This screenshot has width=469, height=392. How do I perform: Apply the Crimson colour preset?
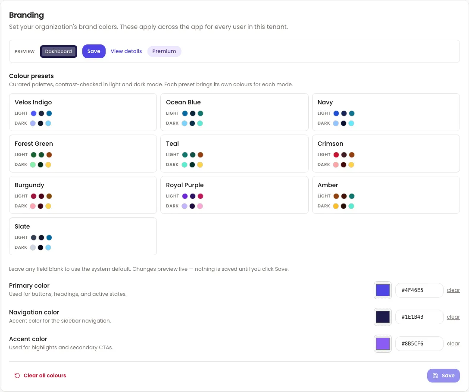pyautogui.click(x=386, y=154)
